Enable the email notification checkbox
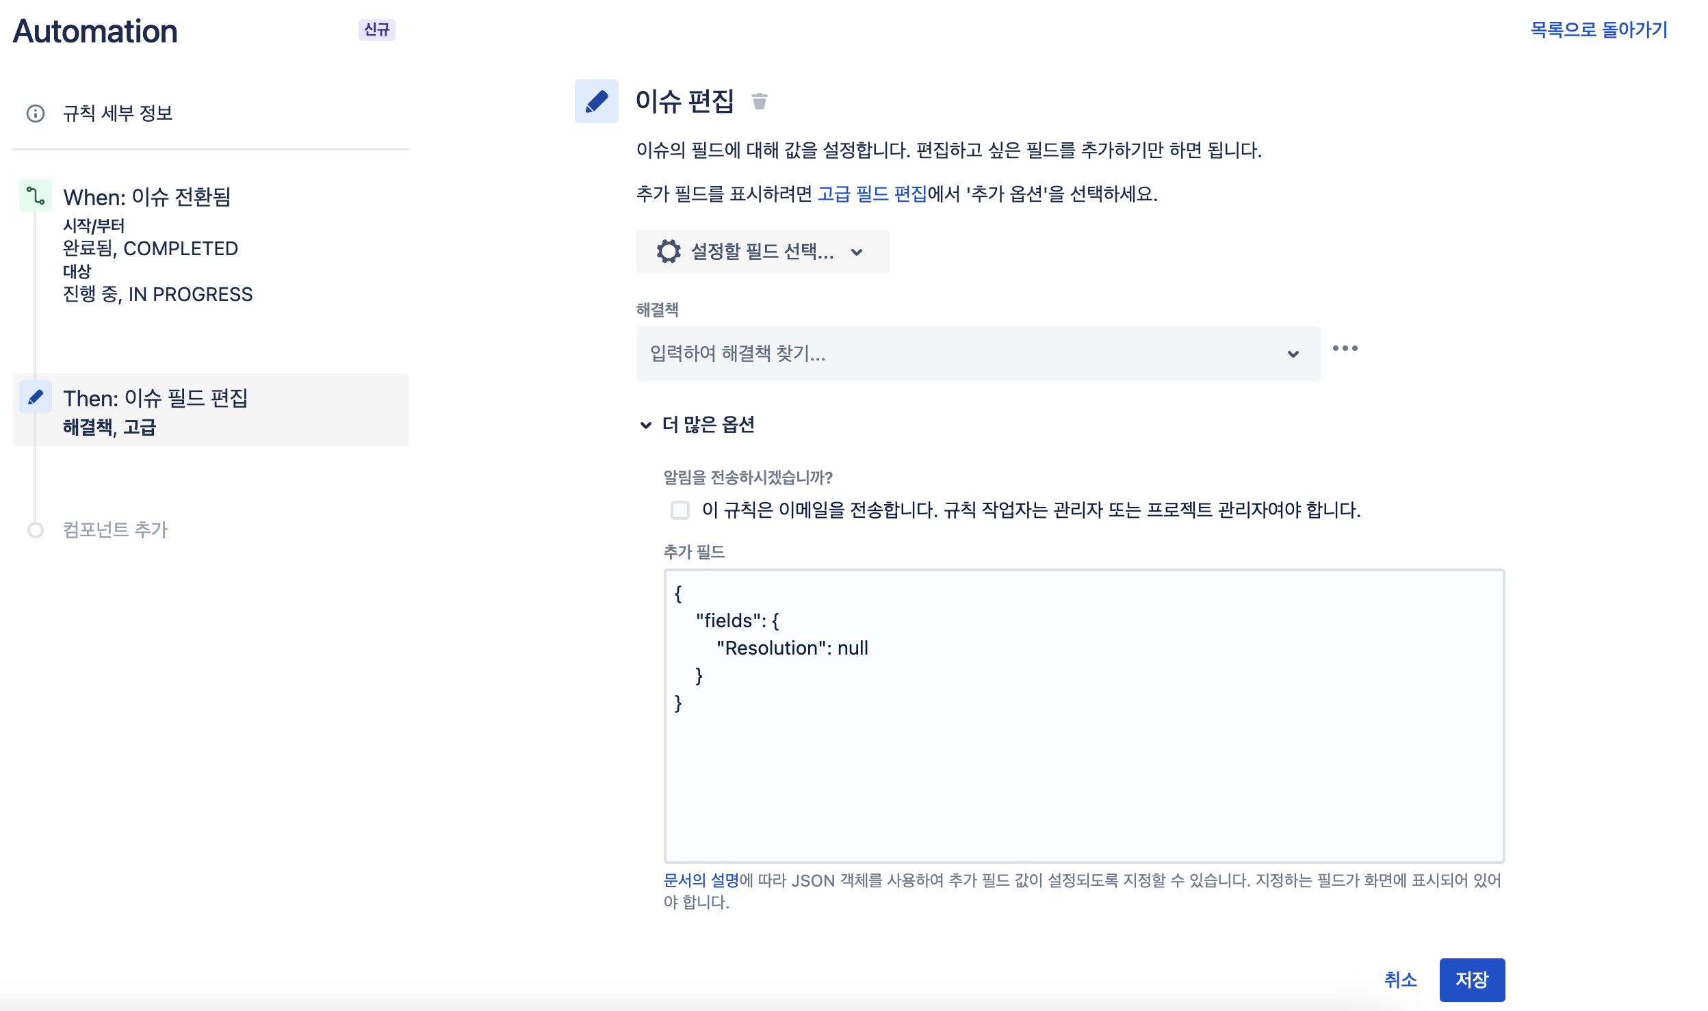Screen dimensions: 1708x1011 coord(680,510)
